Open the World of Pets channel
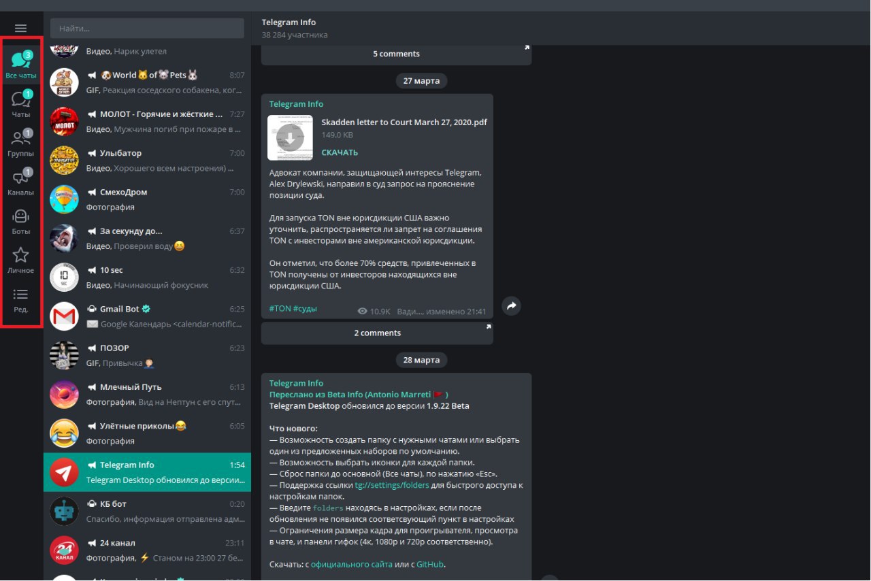The height and width of the screenshot is (581, 871). [x=147, y=83]
